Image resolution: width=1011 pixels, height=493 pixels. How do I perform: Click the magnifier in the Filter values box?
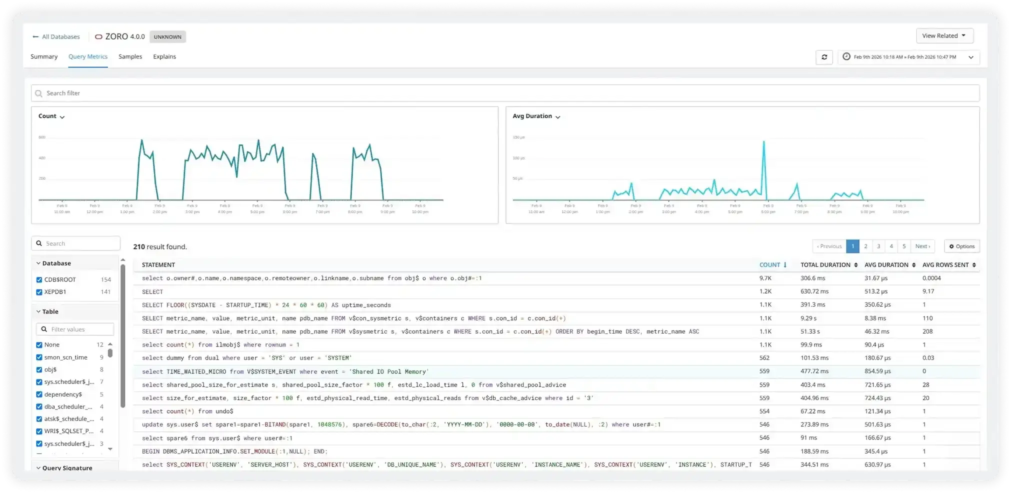point(44,329)
